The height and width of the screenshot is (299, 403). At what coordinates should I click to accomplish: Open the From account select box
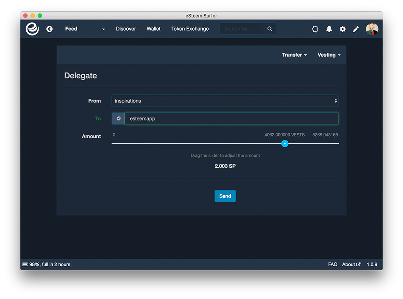[225, 101]
